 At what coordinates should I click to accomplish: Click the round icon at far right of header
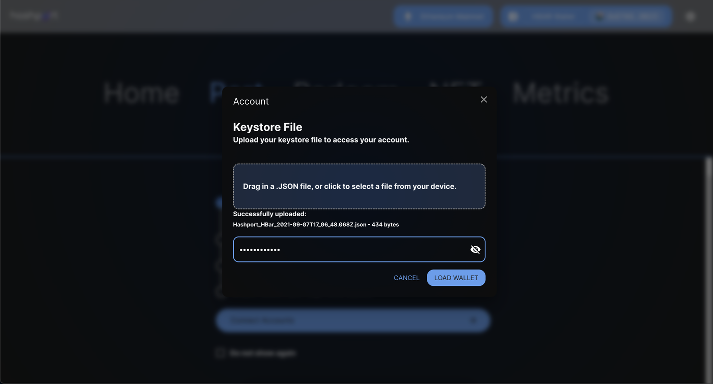[x=690, y=17]
